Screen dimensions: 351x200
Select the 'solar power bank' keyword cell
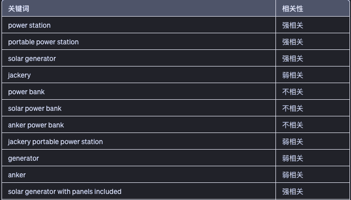point(138,108)
